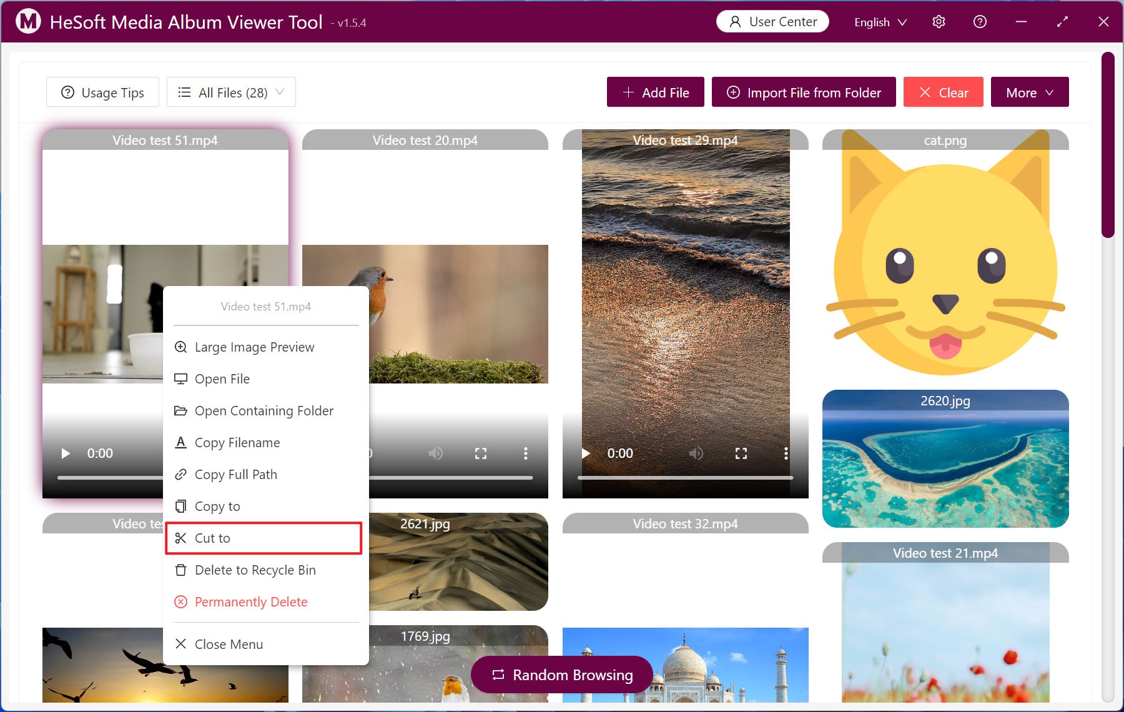Image resolution: width=1124 pixels, height=712 pixels.
Task: Mute Video test 20.mp4 volume
Action: (436, 453)
